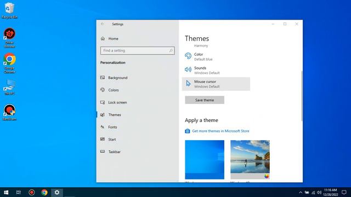Image resolution: width=351 pixels, height=197 pixels.
Task: Open Google Chrome from the taskbar
Action: (x=44, y=192)
